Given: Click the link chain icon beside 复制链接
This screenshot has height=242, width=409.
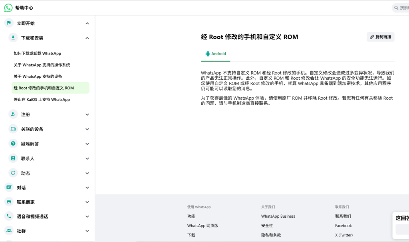Looking at the screenshot, I should click(372, 37).
